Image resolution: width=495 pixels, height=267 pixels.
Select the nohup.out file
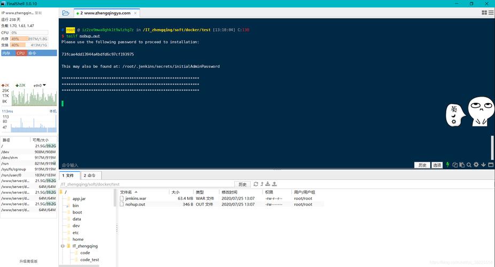coord(135,205)
